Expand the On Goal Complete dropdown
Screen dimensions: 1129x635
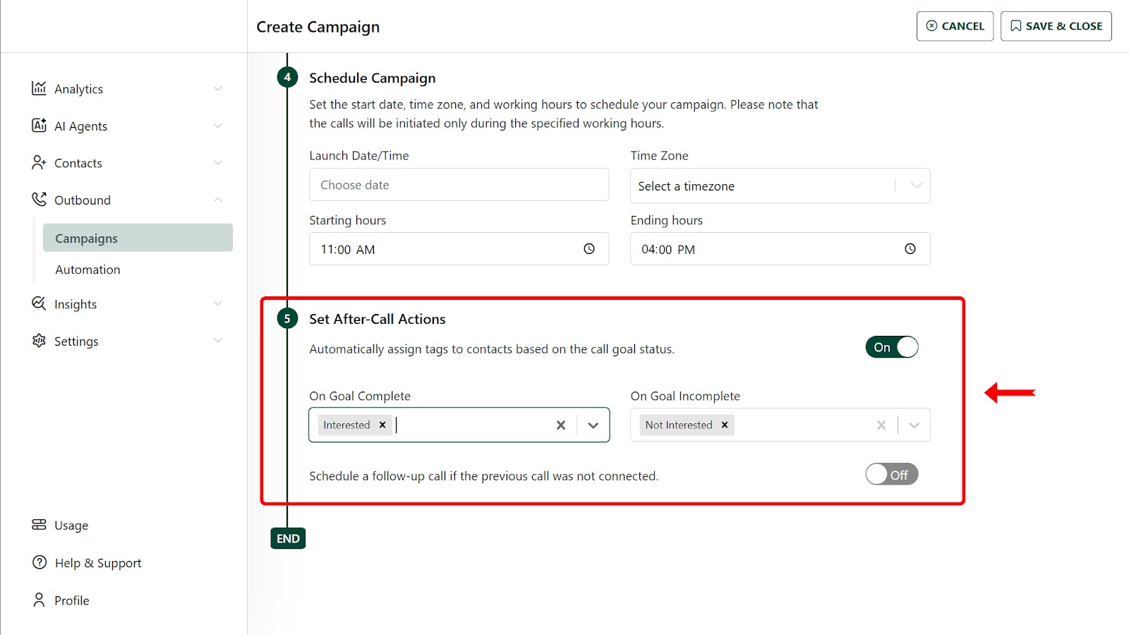pos(593,425)
